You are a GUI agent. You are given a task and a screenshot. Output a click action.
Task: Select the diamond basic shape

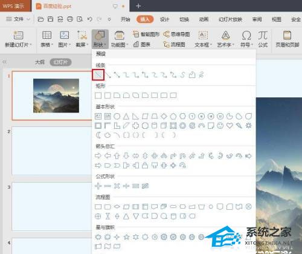pos(164,116)
